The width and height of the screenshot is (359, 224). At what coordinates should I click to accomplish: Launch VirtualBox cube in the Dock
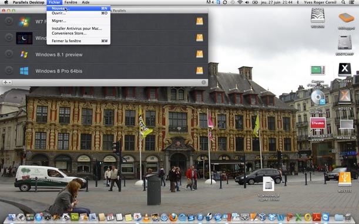tap(263, 217)
